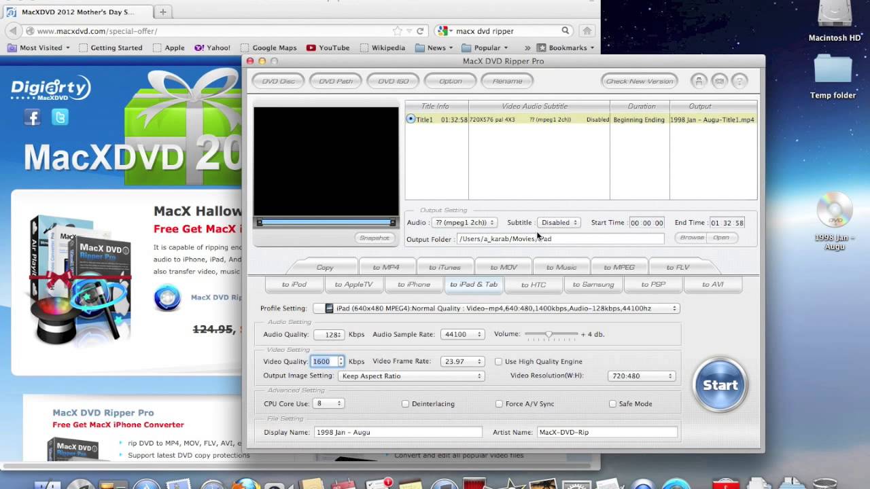Screen dimensions: 870x489
Task: Adjust the Volume slider
Action: 551,334
